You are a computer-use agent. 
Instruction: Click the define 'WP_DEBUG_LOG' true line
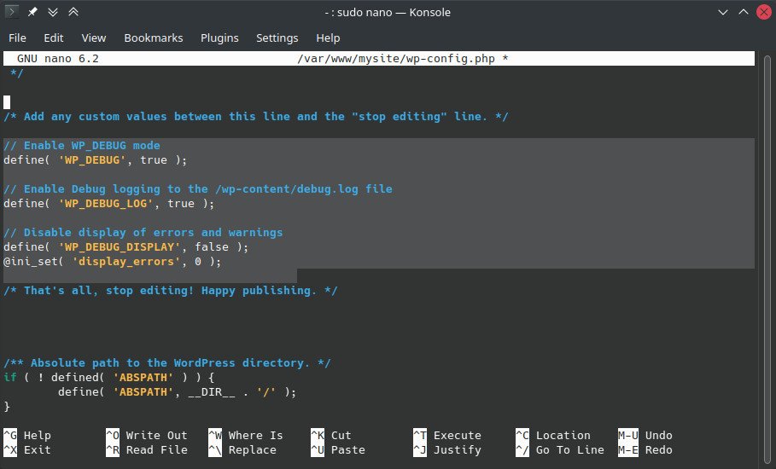click(x=109, y=204)
